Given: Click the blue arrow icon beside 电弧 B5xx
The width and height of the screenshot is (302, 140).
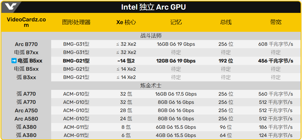Looking at the screenshot, I should pos(14,61).
